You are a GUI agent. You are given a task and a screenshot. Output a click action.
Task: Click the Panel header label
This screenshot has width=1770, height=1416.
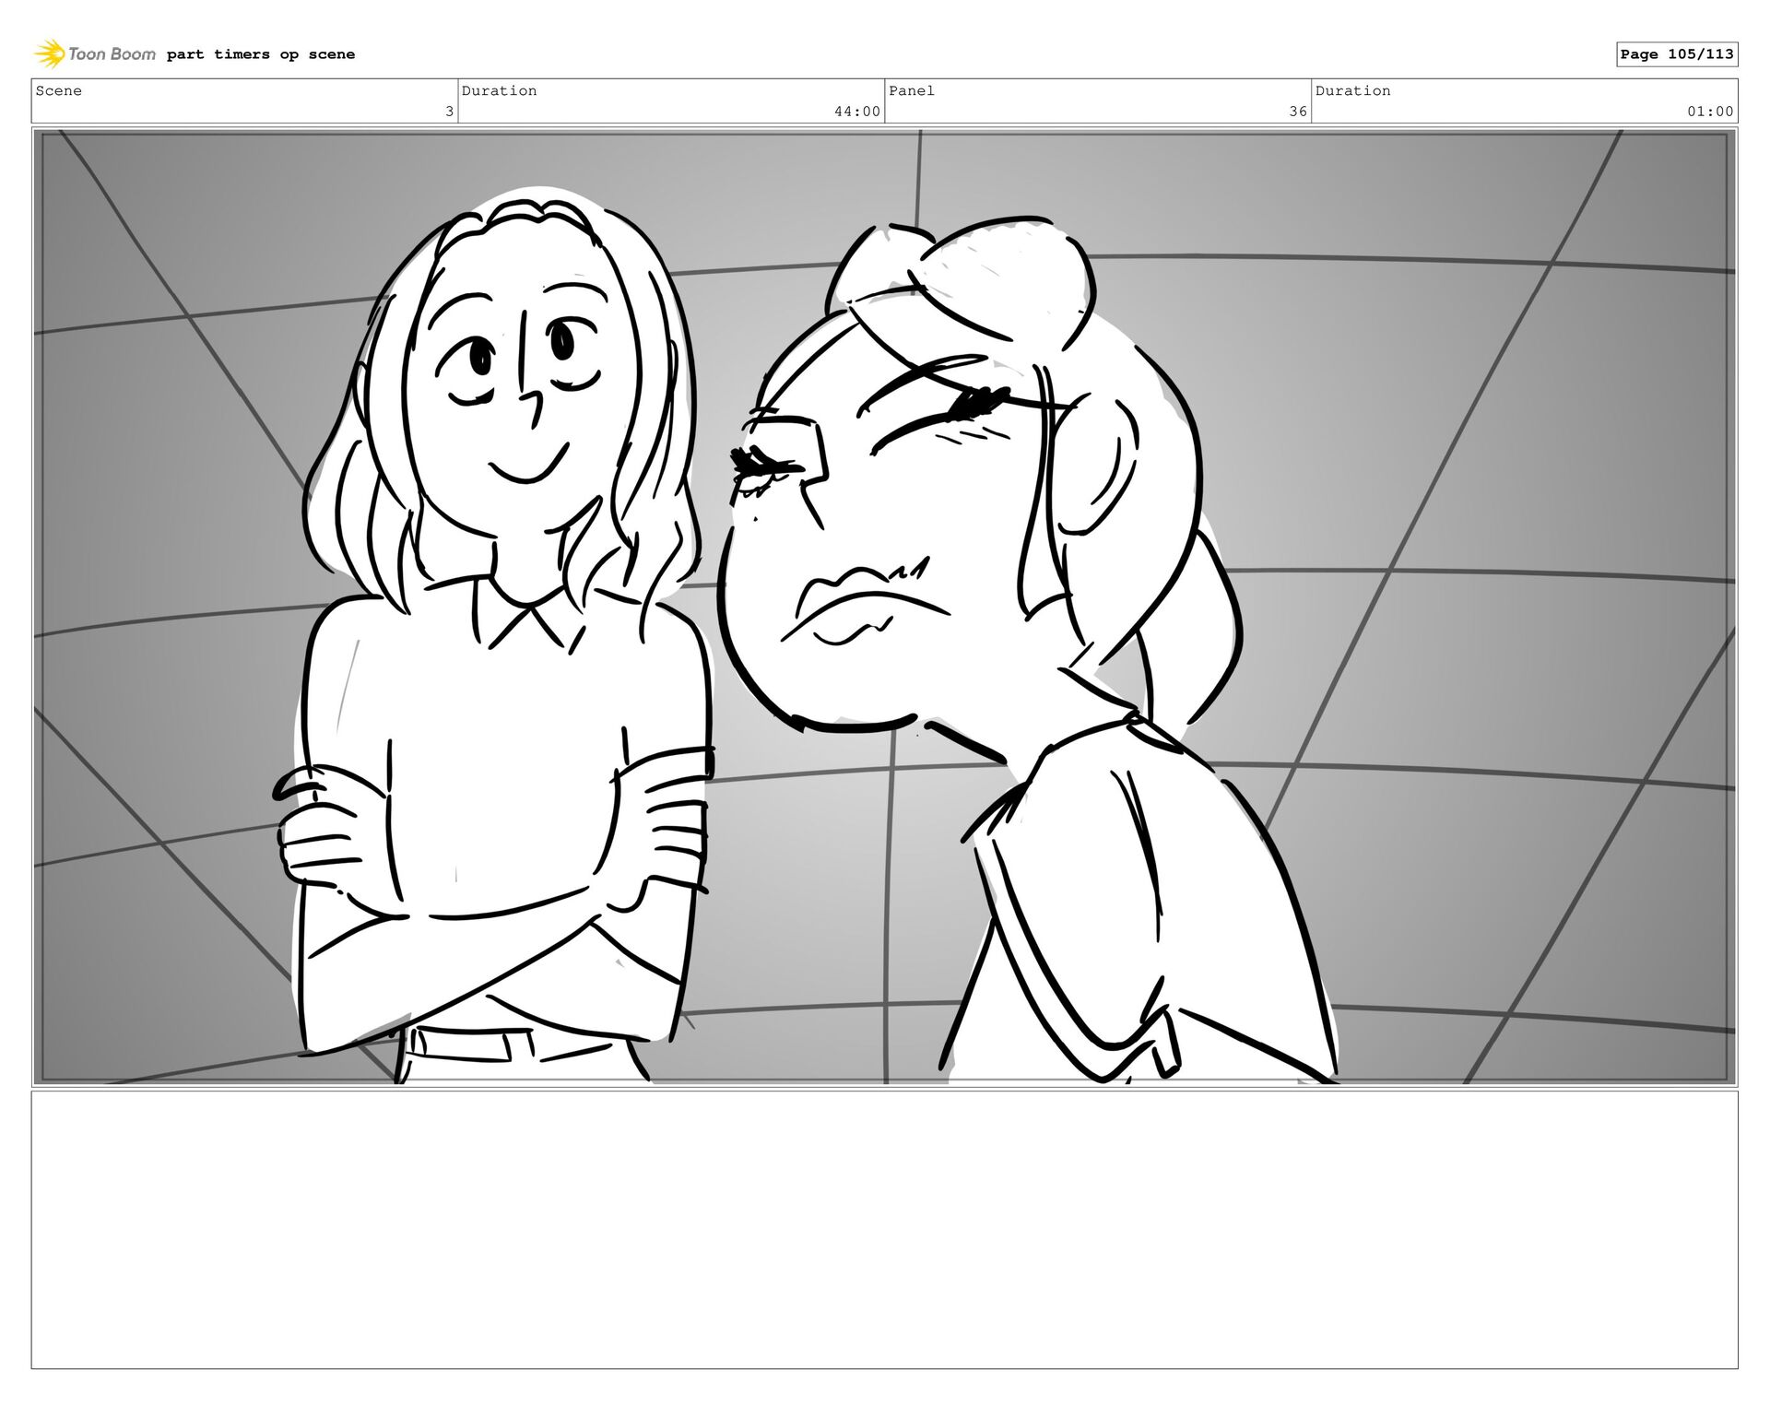pos(912,90)
